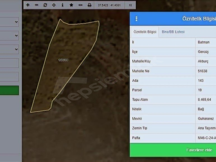Expand the first sidebar dropdown
Image resolution: width=216 pixels, height=162 pixels.
9,22
